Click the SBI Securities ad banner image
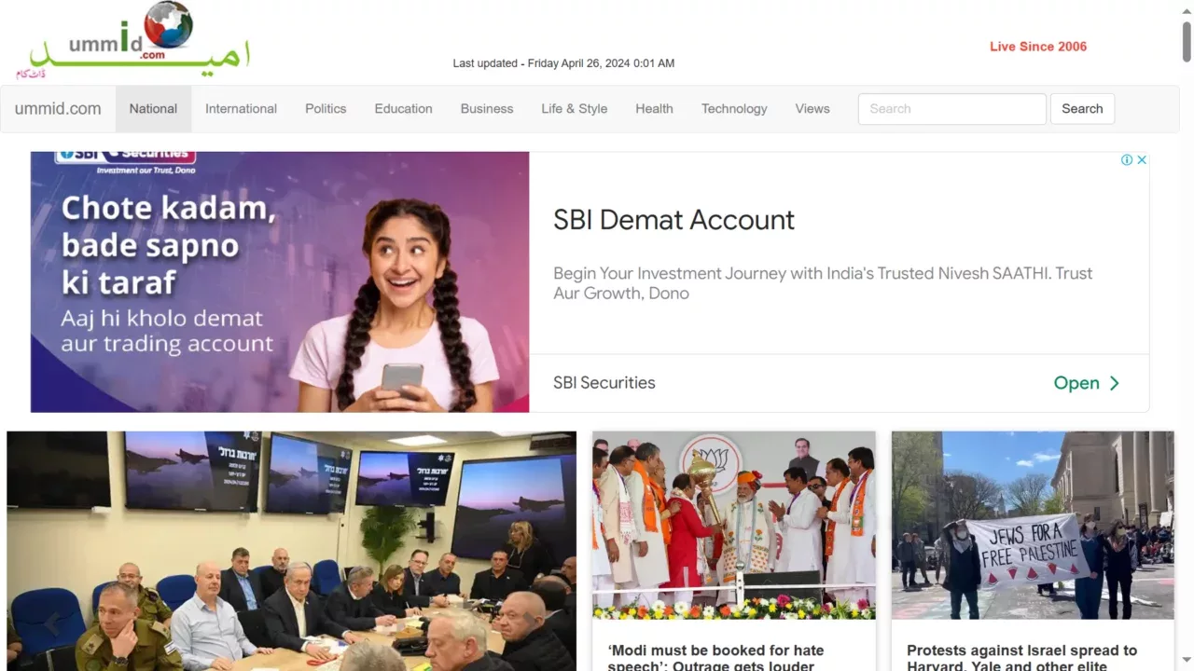Image resolution: width=1194 pixels, height=671 pixels. point(280,281)
